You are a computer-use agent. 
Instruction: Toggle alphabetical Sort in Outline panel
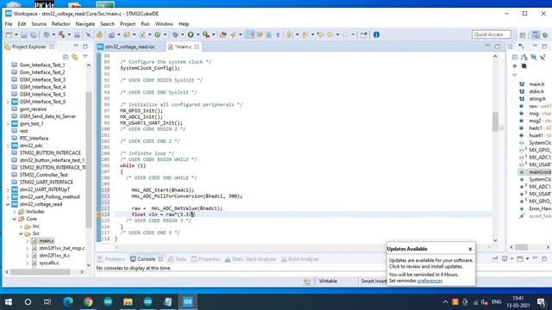[x=524, y=57]
